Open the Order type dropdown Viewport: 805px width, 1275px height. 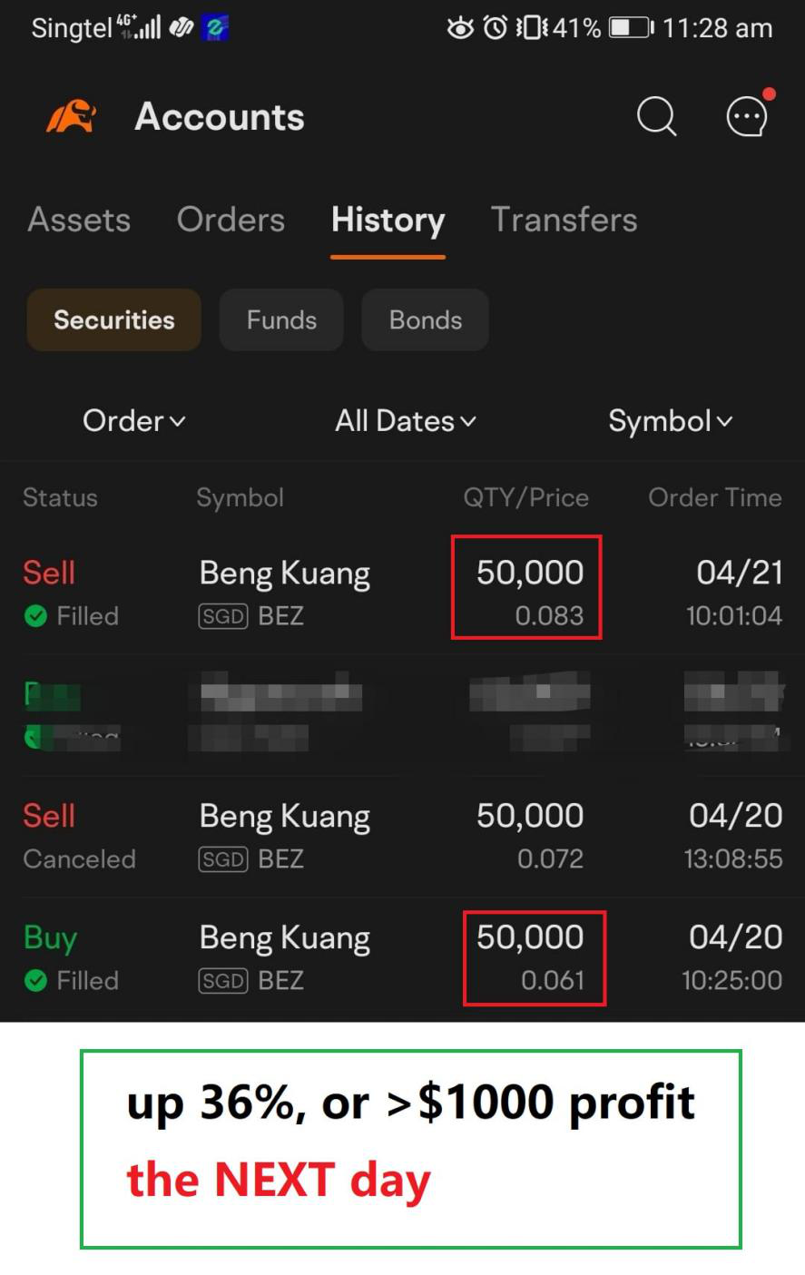133,421
